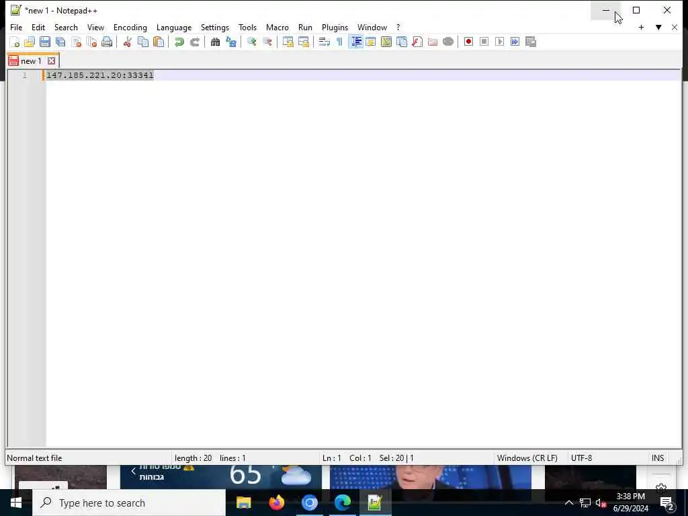Copy selection using toolbar Copy icon

coord(143,42)
